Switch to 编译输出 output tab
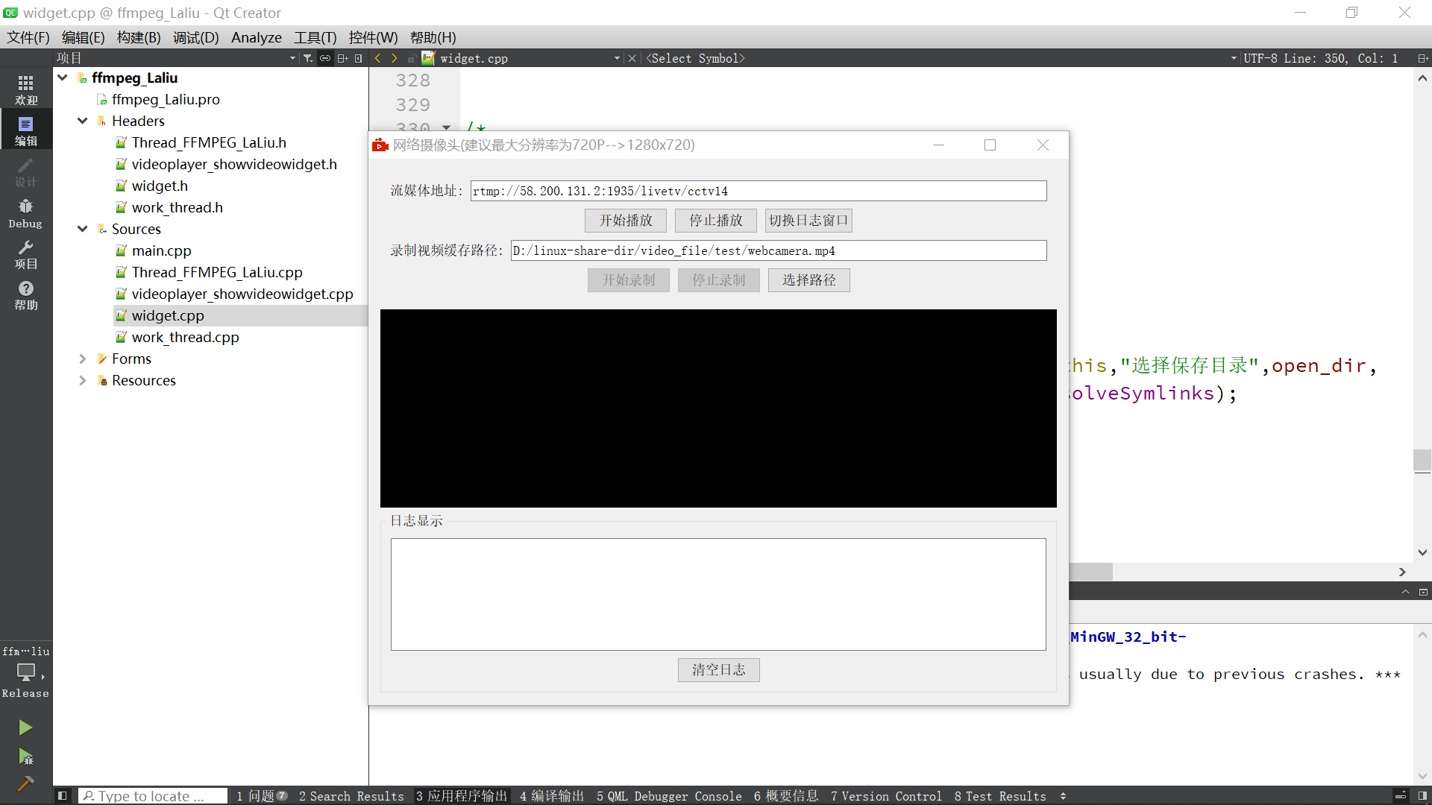 point(552,796)
